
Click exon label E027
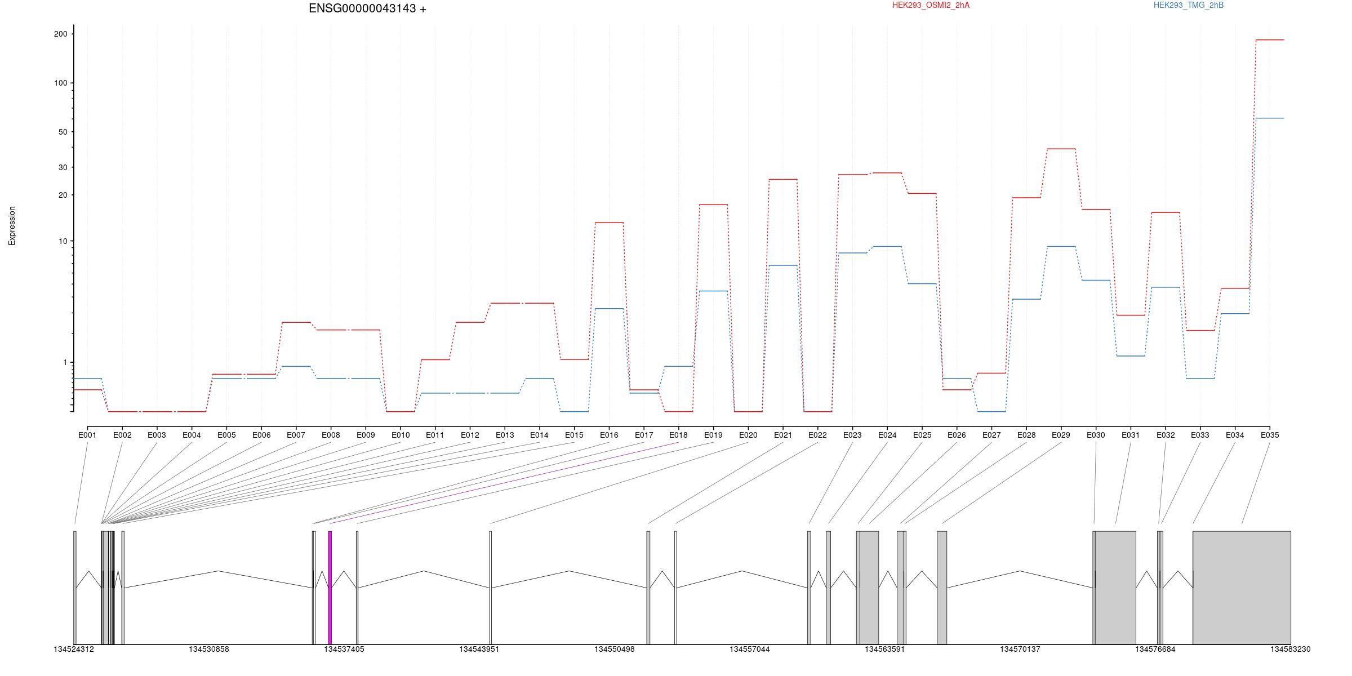tap(991, 435)
